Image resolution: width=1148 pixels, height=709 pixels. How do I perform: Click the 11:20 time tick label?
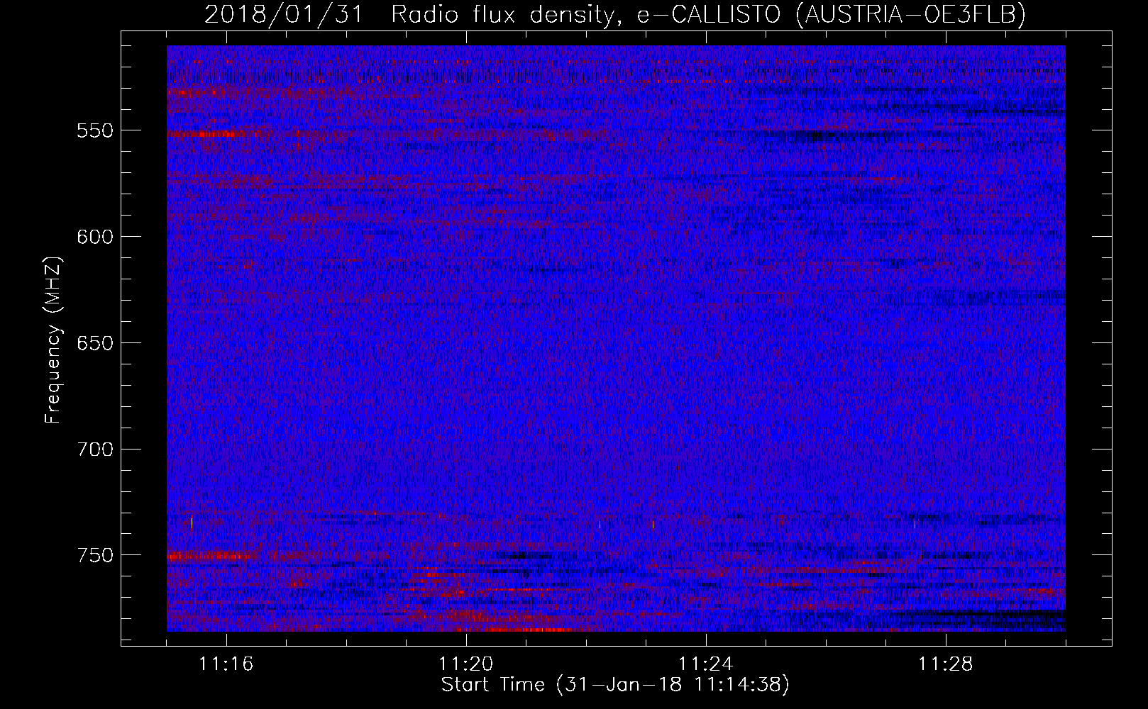coord(466,664)
